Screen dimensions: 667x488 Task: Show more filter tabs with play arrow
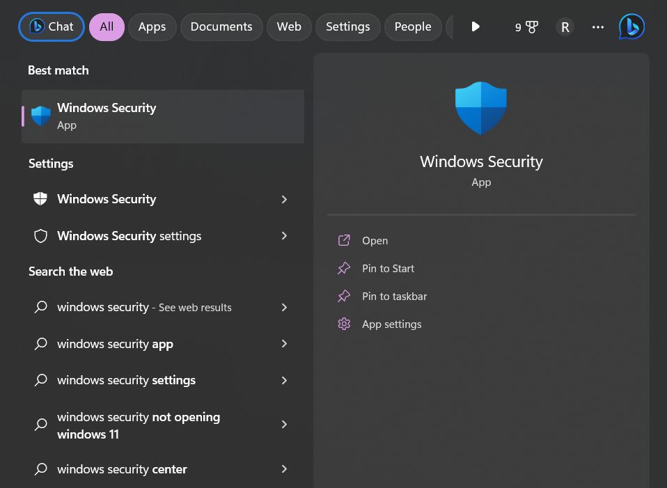(475, 27)
